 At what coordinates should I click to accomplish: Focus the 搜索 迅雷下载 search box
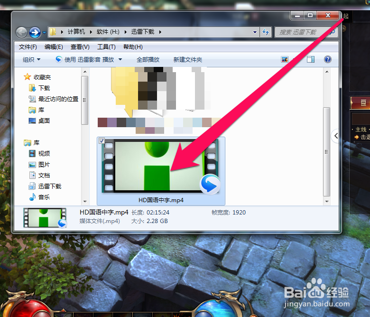(306, 32)
